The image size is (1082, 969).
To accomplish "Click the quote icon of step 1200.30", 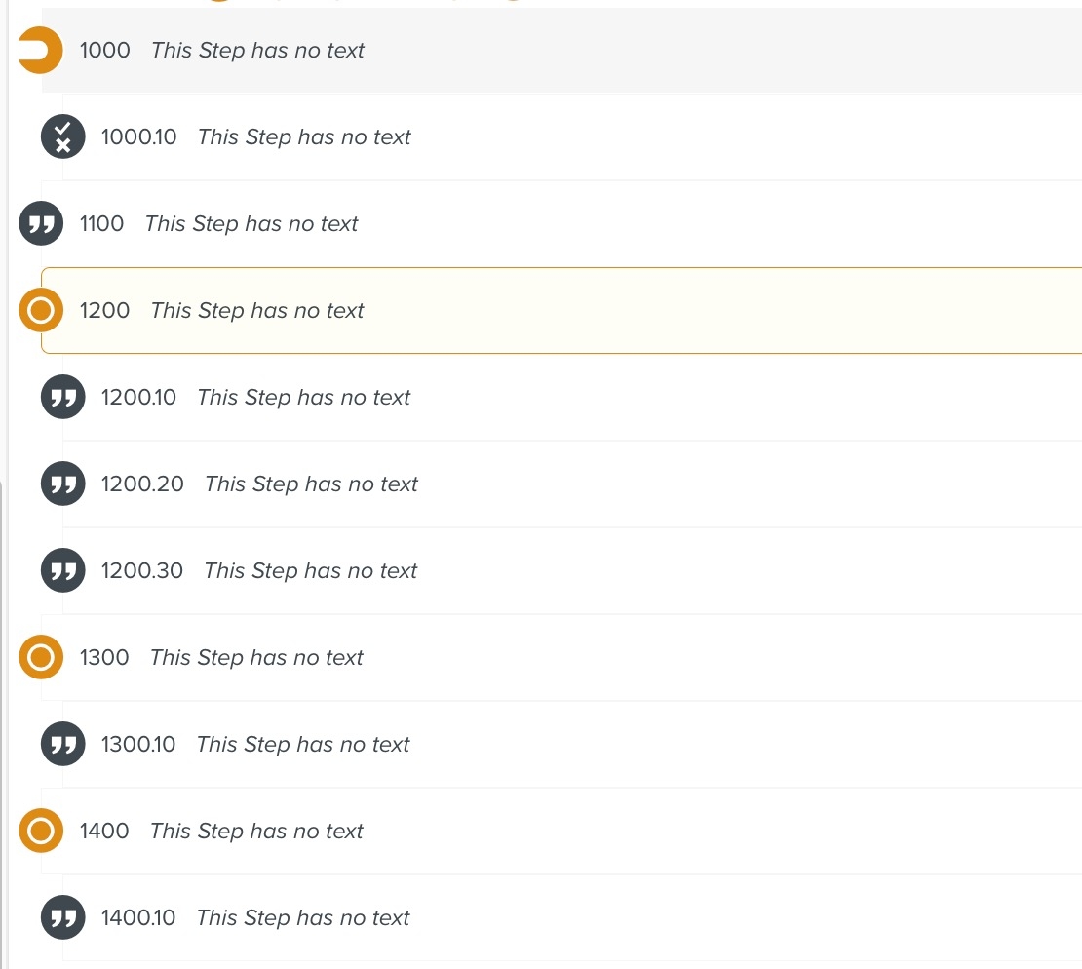I will 63,571.
